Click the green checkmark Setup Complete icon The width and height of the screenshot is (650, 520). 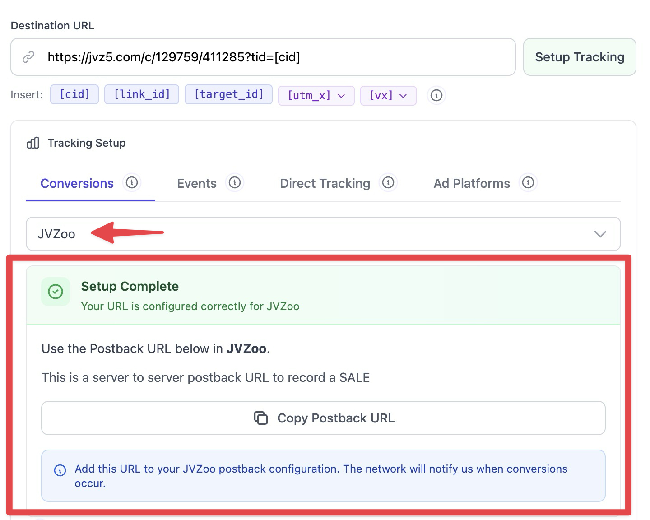[x=56, y=292]
